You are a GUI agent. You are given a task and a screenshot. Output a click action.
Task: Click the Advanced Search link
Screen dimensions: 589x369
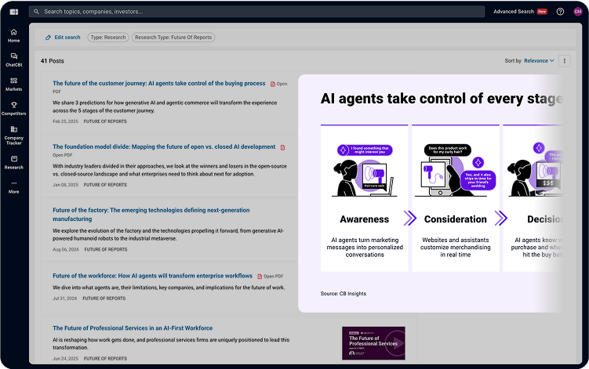pyautogui.click(x=514, y=12)
